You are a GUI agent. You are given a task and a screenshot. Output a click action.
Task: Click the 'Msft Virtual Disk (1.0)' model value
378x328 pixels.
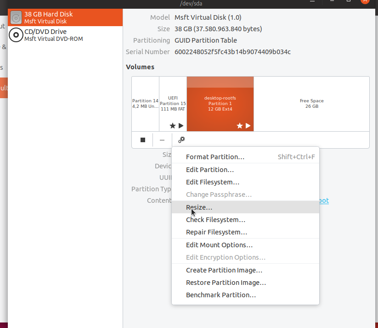tap(208, 17)
